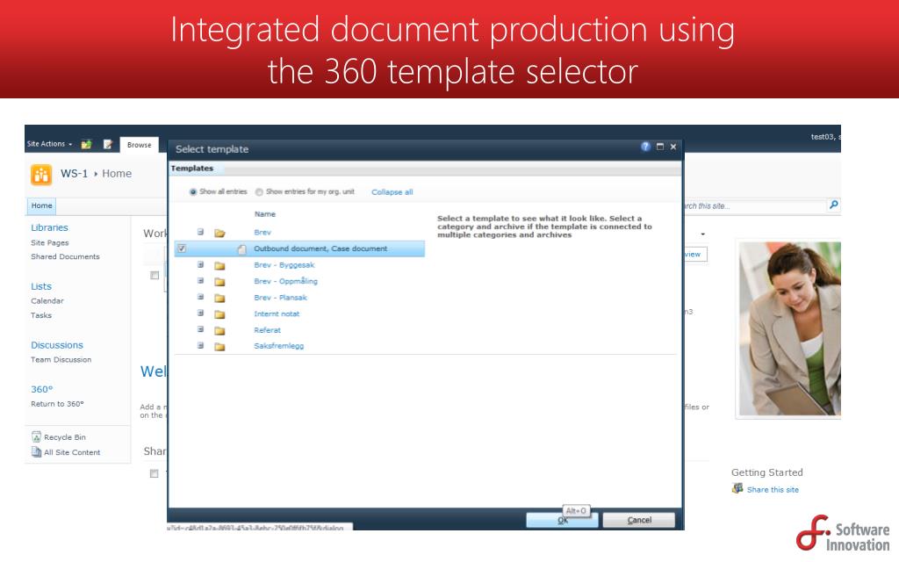Click the open Brev folder icon
The image size is (899, 562).
click(x=219, y=233)
